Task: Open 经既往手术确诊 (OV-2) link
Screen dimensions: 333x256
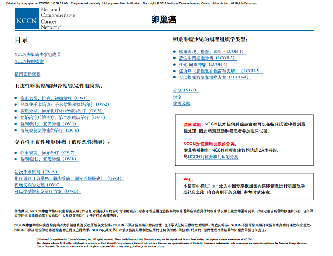Action: 66,104
